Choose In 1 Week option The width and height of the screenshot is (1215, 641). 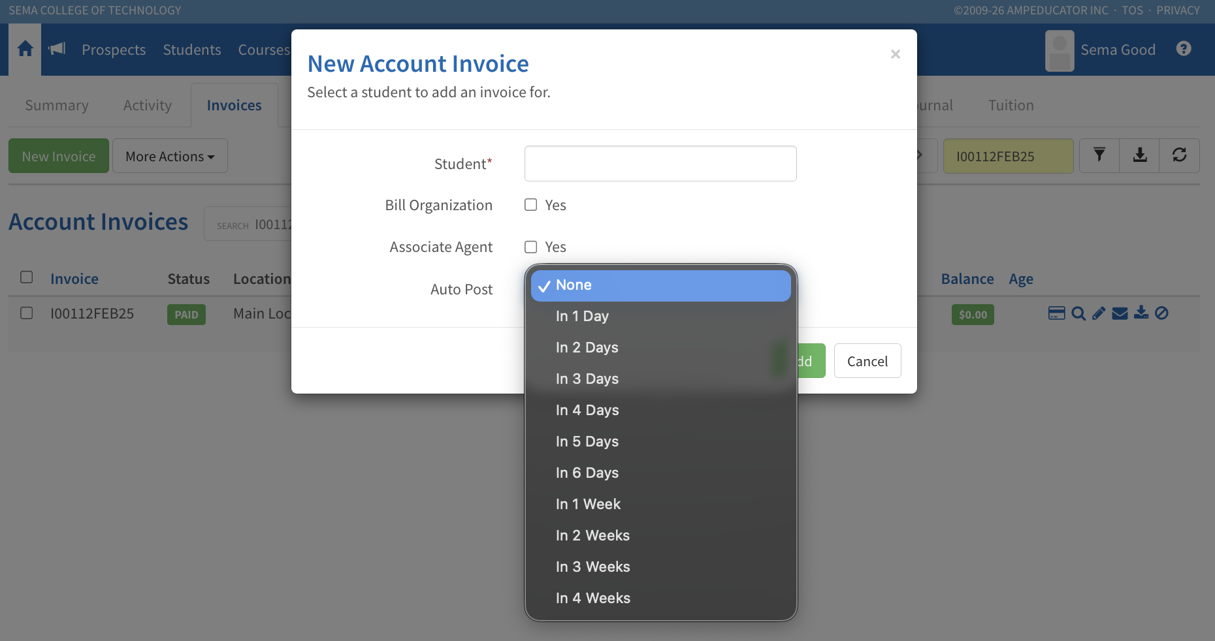[661, 505]
